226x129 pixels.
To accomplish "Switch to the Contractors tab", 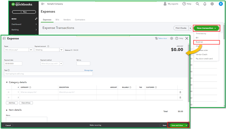I will 80,20.
